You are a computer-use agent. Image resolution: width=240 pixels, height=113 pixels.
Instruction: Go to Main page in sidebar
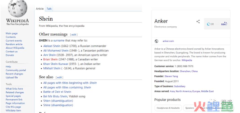tap(12, 34)
